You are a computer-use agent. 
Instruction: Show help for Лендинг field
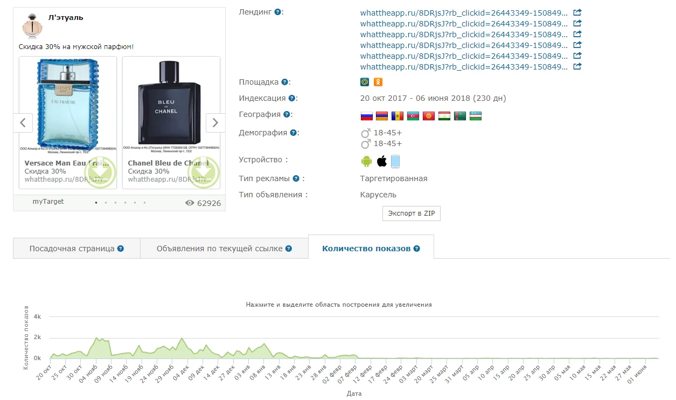click(277, 12)
